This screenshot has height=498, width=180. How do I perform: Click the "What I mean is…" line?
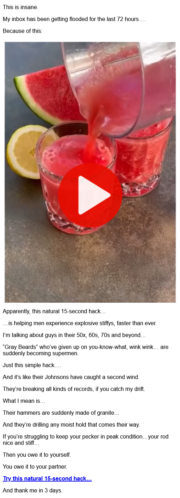pos(24,401)
